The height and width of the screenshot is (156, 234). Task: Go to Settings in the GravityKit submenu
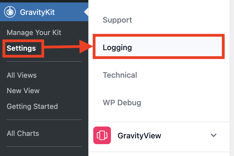coord(21,48)
